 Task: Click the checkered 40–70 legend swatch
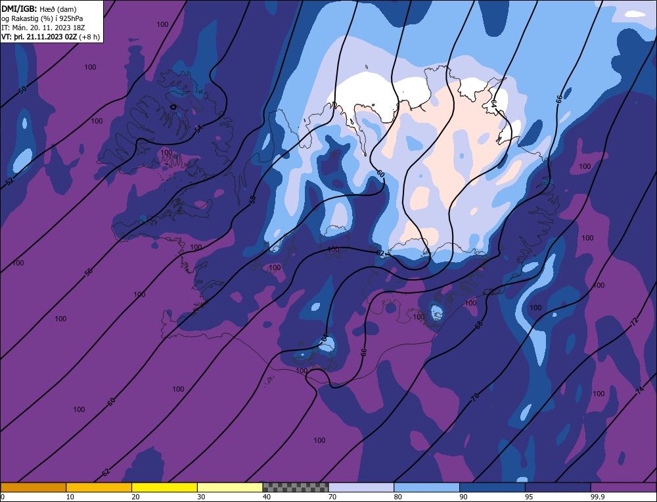click(296, 487)
